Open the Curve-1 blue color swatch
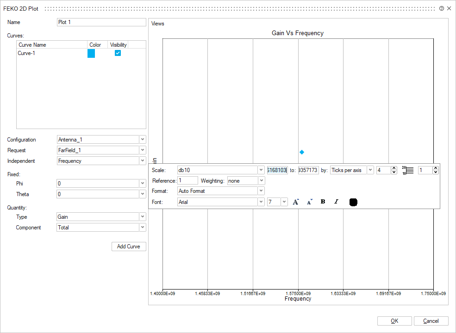The image size is (456, 333). 91,54
